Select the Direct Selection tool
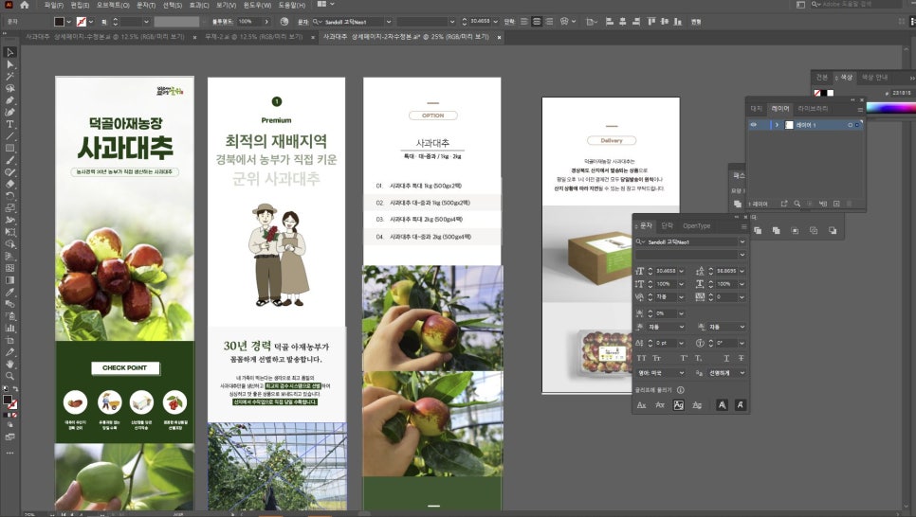916x517 pixels. 9,64
